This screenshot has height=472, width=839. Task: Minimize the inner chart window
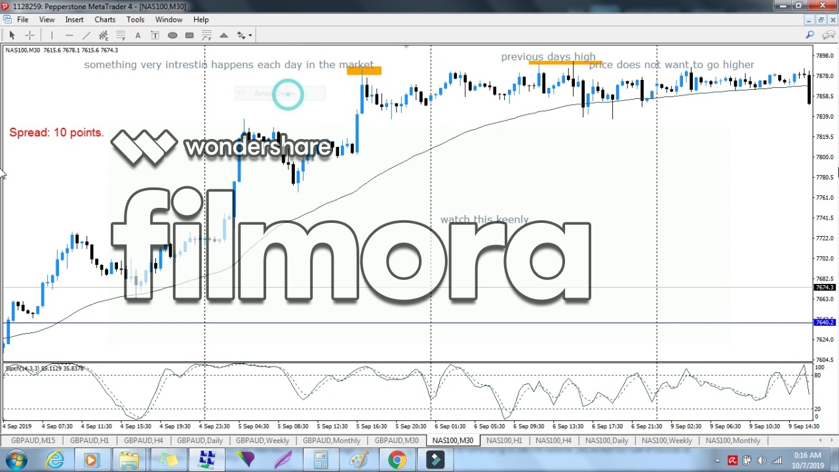coord(809,20)
